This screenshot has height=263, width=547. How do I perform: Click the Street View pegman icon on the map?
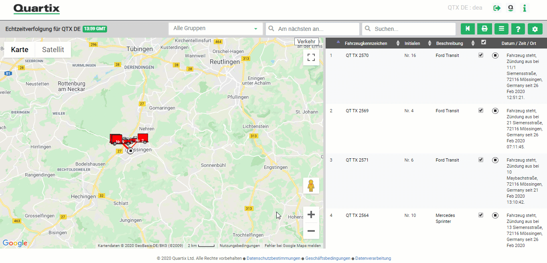click(x=311, y=185)
